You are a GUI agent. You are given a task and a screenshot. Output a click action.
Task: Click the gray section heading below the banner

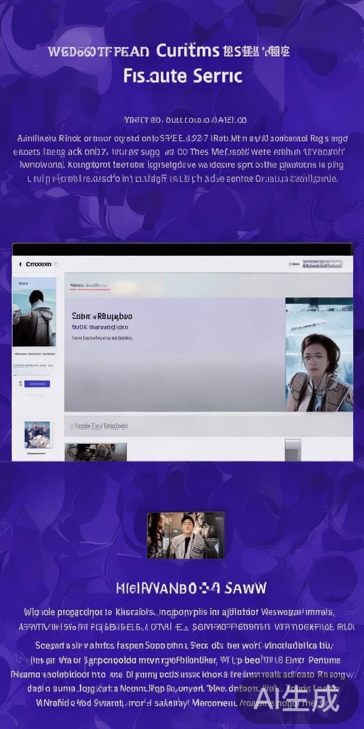(99, 426)
